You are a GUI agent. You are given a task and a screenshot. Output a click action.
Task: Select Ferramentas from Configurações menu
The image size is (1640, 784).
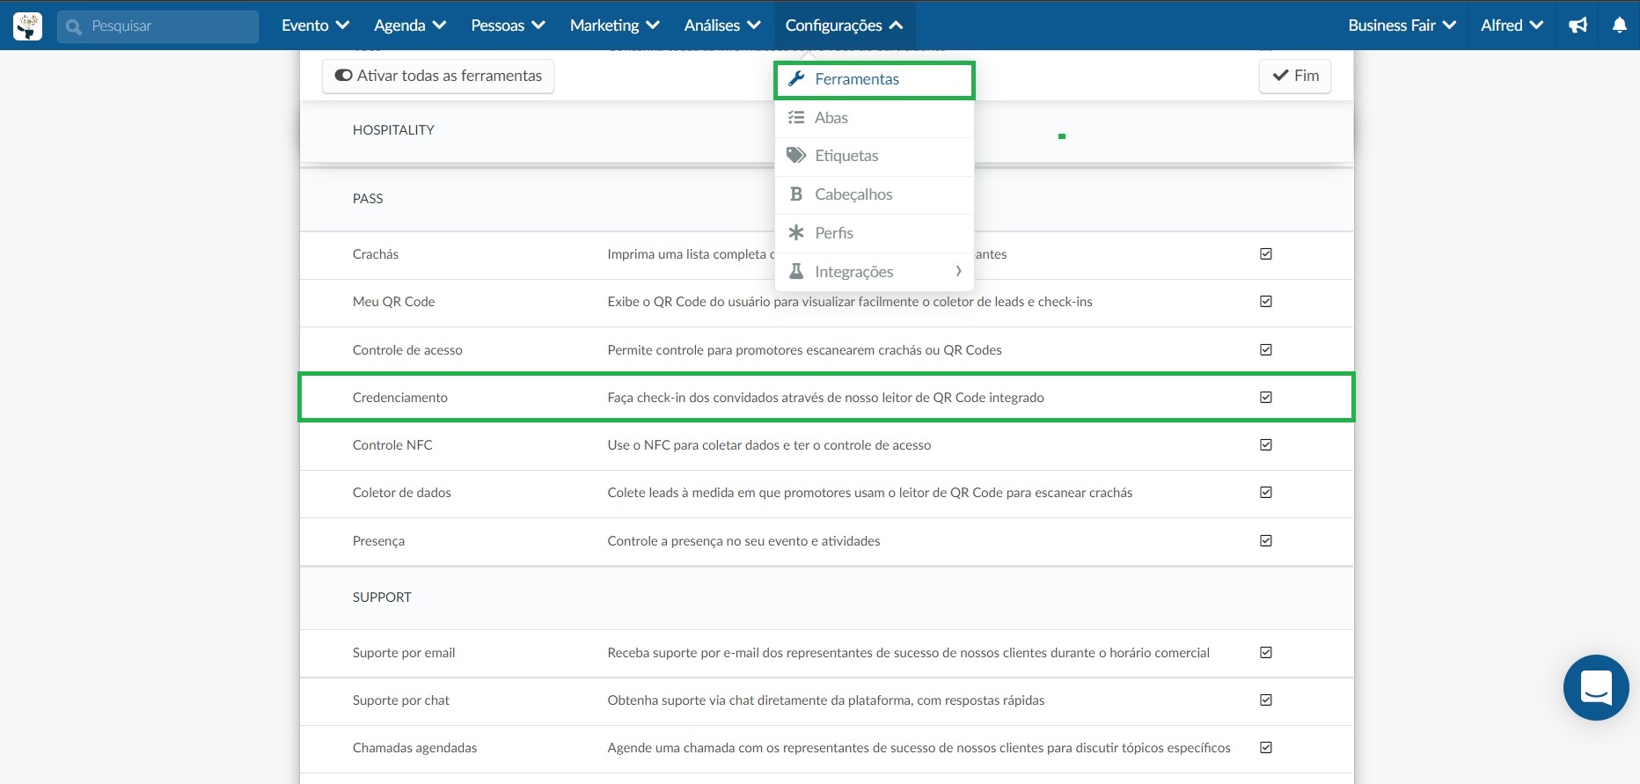click(x=875, y=79)
